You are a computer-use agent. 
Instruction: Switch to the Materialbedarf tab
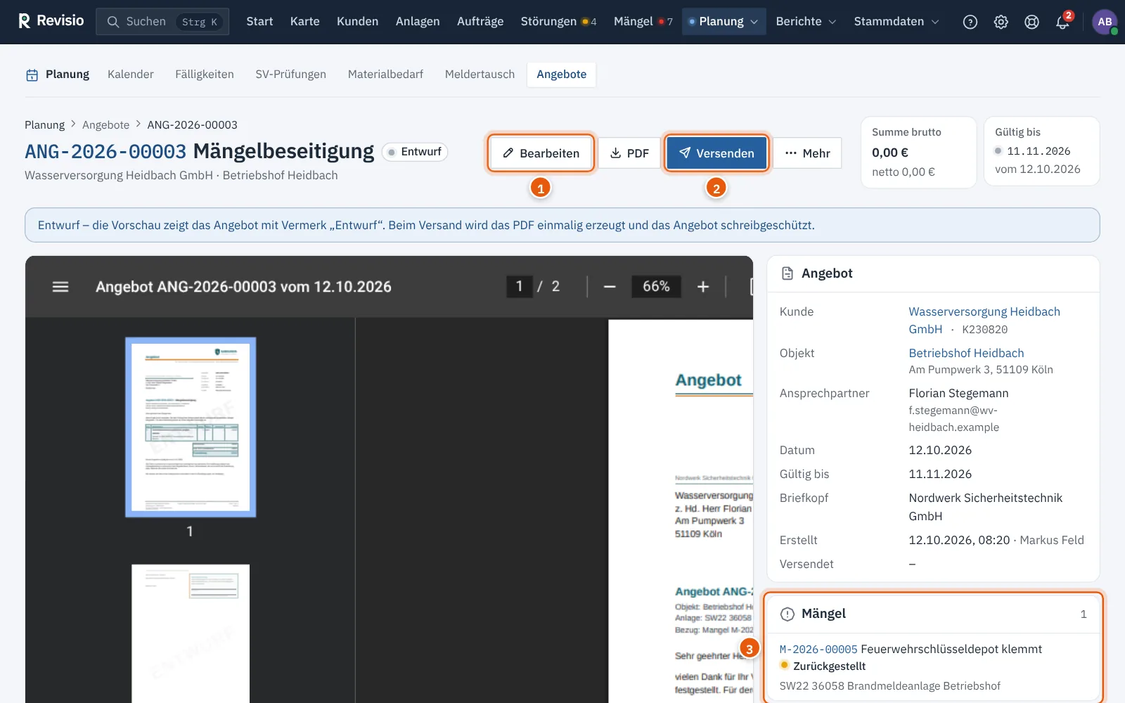[x=385, y=75]
